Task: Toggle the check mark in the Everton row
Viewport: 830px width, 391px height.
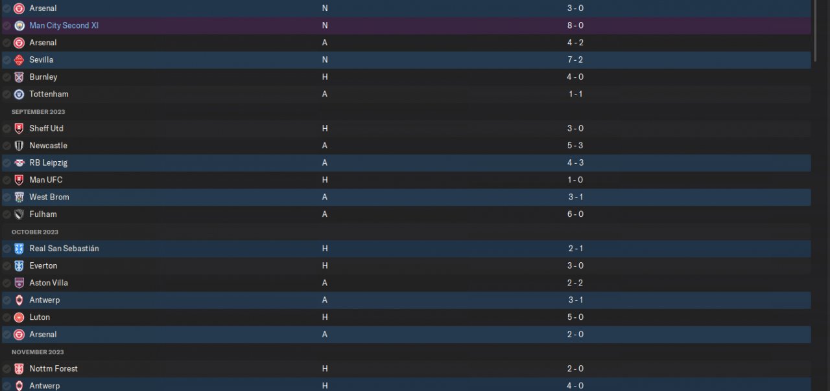Action: (x=6, y=266)
